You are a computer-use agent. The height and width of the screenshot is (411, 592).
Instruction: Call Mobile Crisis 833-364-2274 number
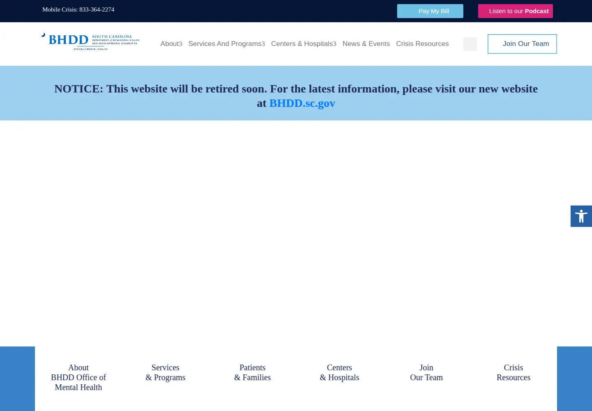click(x=78, y=9)
